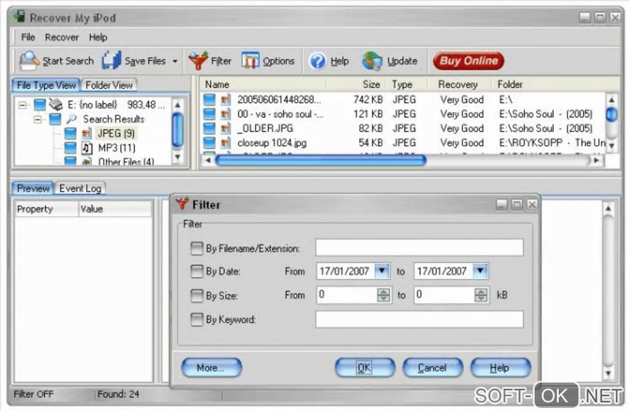Close the Filter dialog window
This screenshot has width=629, height=411.
point(532,205)
